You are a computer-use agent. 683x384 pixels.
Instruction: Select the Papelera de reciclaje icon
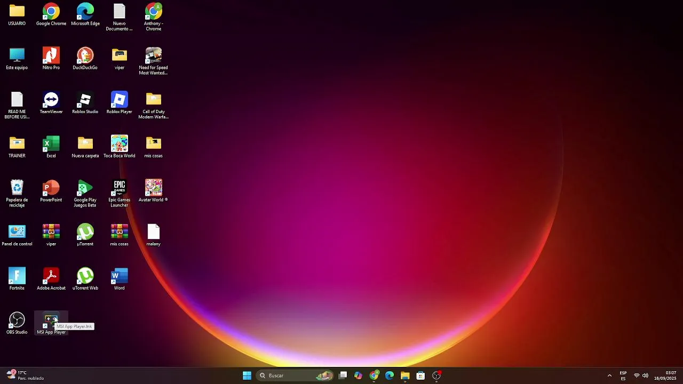pyautogui.click(x=17, y=194)
